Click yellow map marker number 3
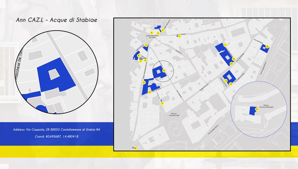Viewport: 298px width, 169px height. 158,33
